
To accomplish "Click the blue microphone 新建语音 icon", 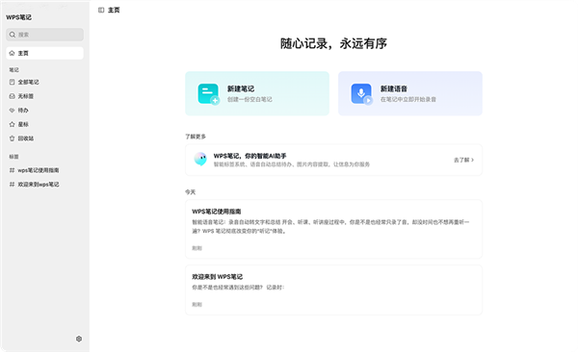I will point(361,94).
